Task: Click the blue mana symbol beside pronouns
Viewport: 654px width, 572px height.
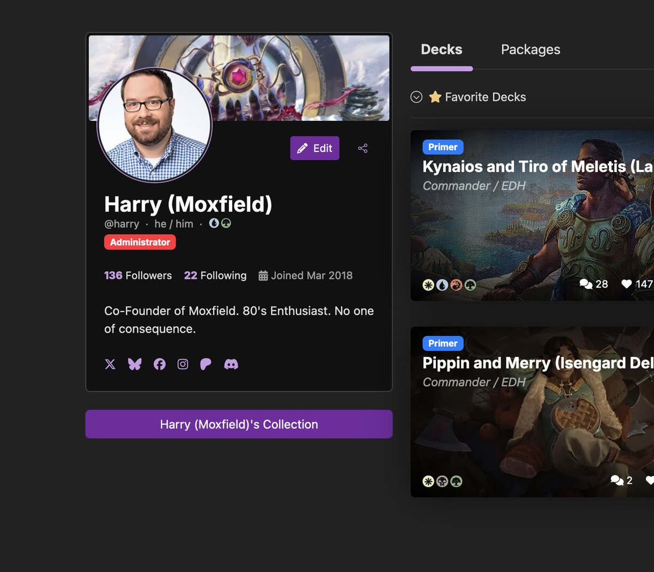Action: (214, 223)
